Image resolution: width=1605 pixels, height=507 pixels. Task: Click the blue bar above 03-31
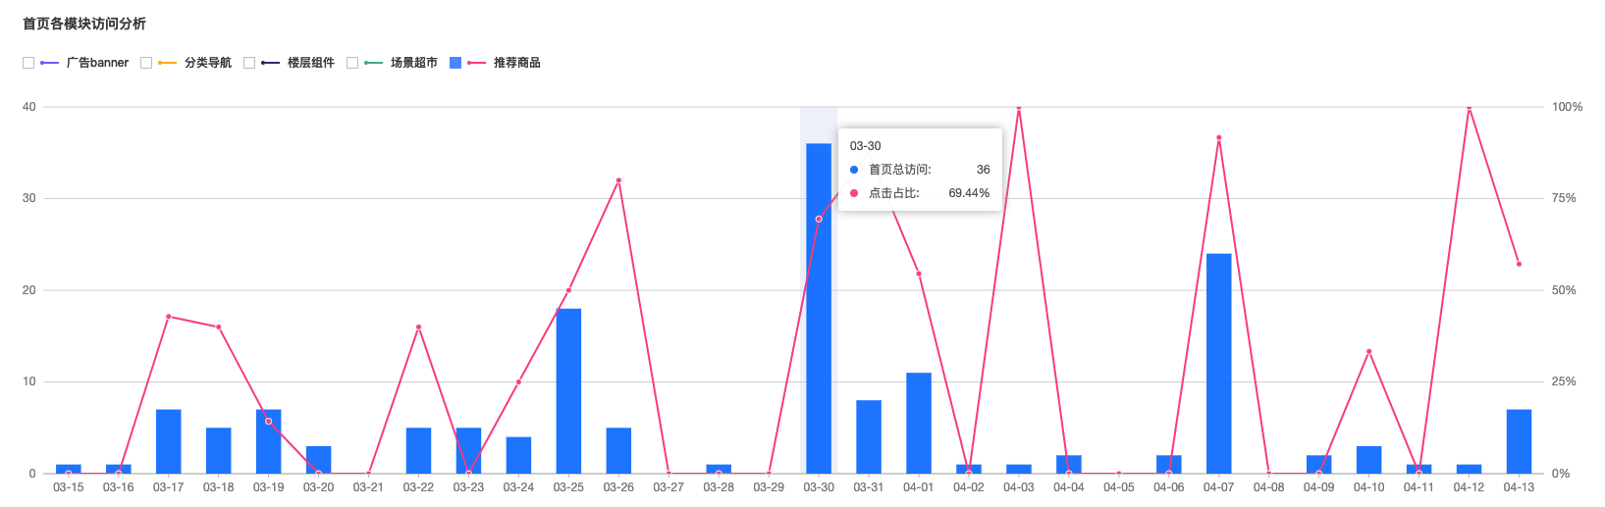(869, 437)
